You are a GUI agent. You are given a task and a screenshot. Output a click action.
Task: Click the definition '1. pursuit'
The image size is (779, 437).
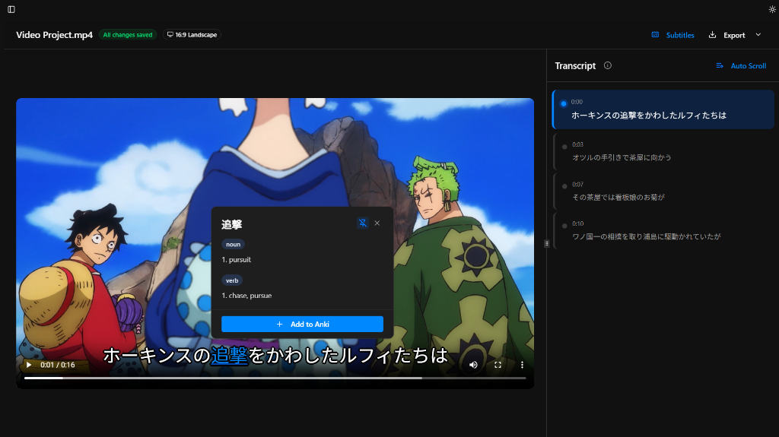(x=236, y=260)
